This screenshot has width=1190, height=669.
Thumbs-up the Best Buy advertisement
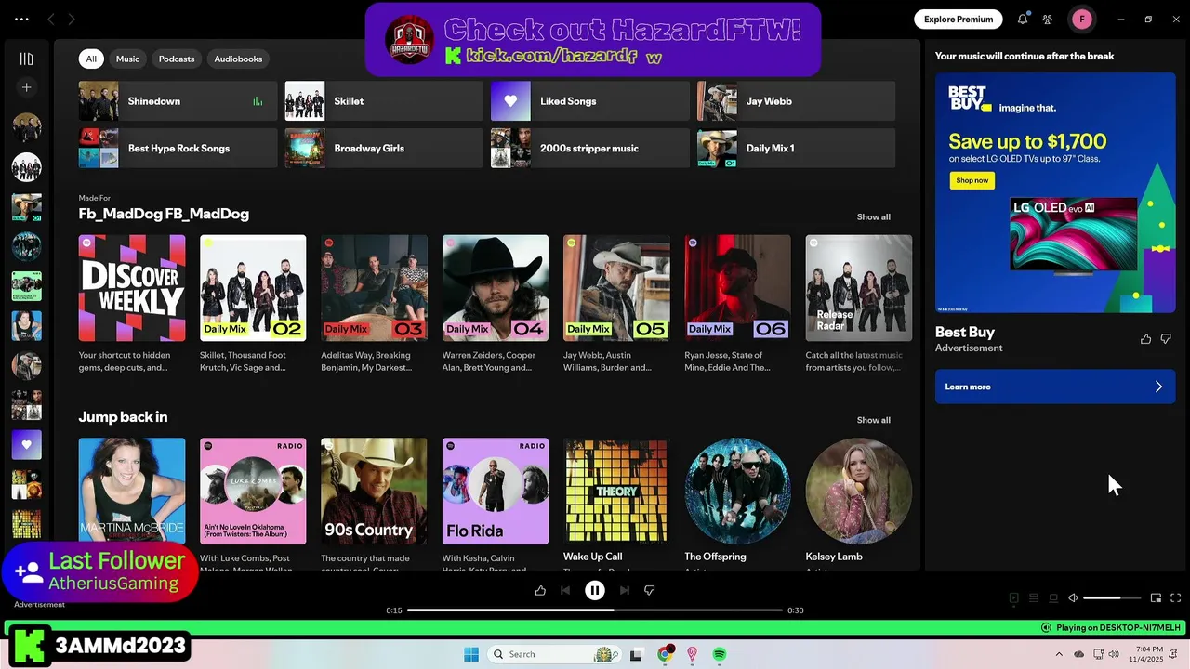1145,339
